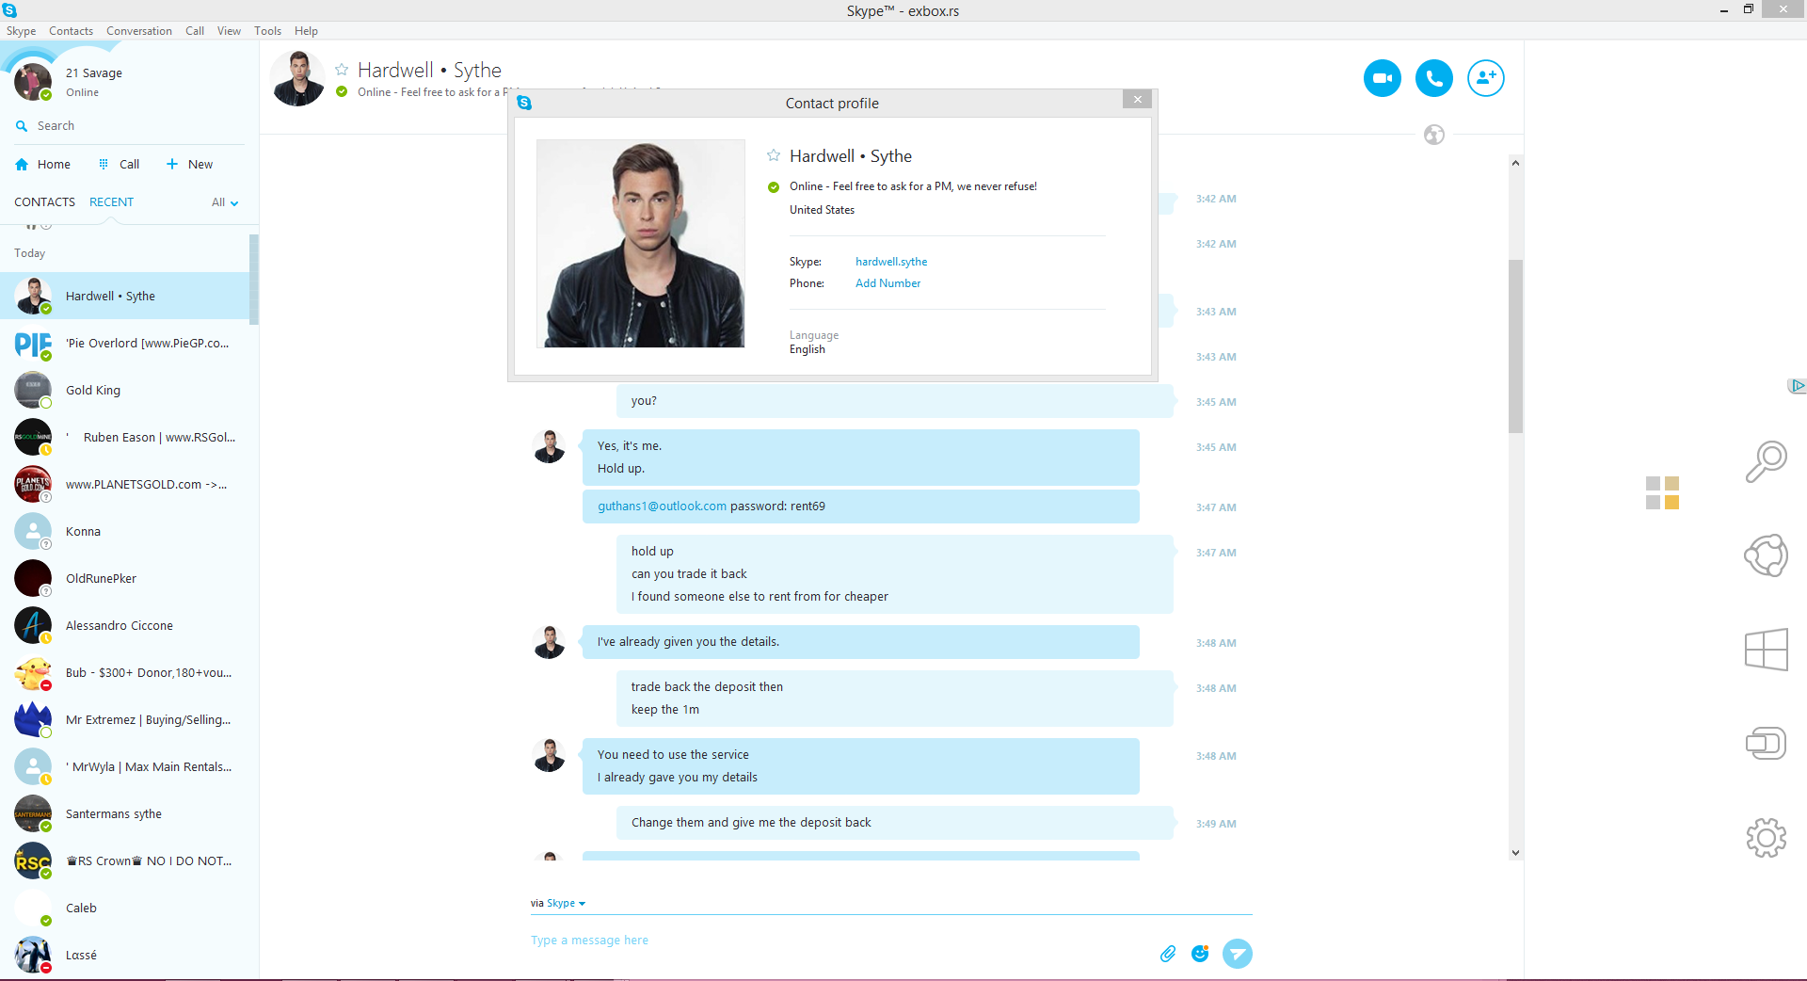The height and width of the screenshot is (981, 1807).
Task: Open the Call dial pad
Action: [120, 164]
